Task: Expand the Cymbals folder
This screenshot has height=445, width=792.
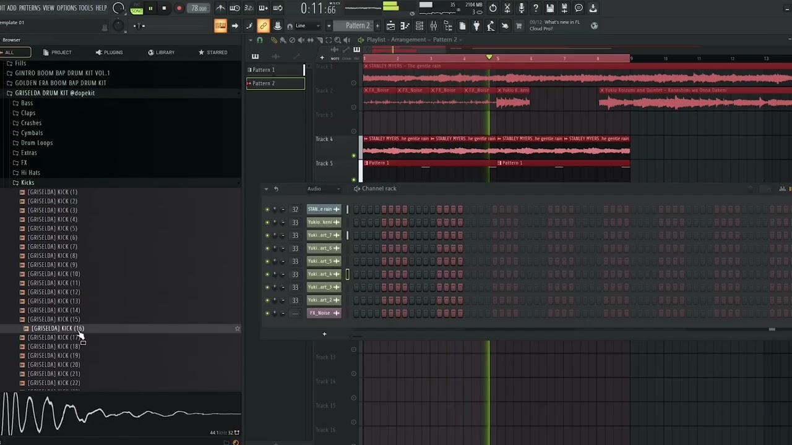Action: coord(32,133)
